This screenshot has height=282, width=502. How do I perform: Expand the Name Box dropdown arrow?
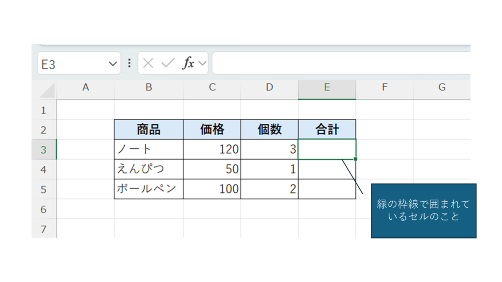(113, 64)
